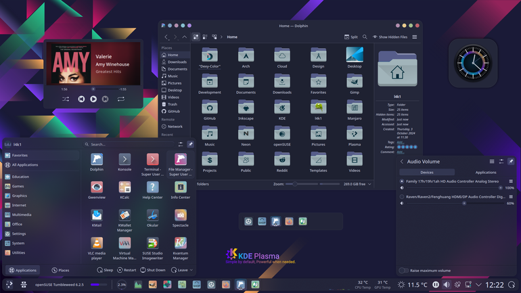Image resolution: width=521 pixels, height=293 pixels.
Task: Select the Multimedia category
Action: click(x=22, y=215)
